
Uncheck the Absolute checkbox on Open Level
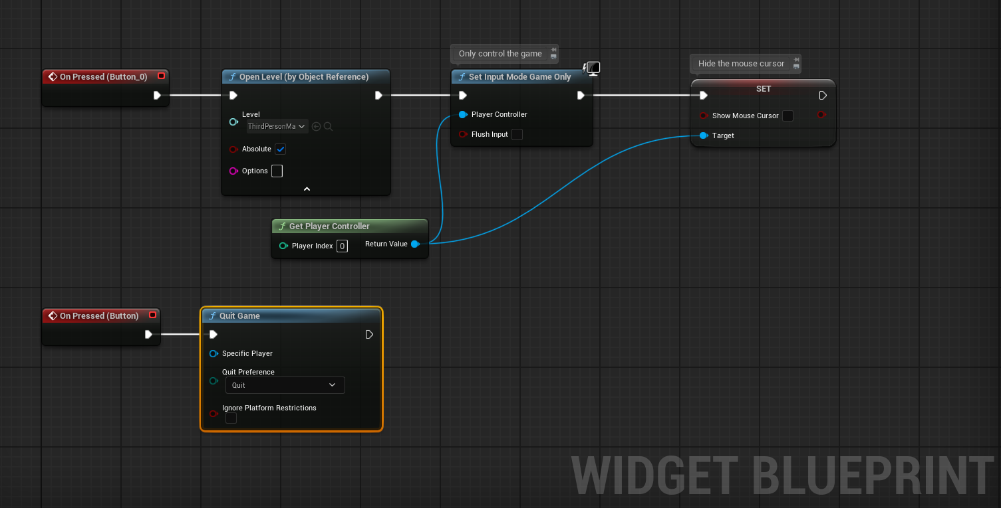280,149
